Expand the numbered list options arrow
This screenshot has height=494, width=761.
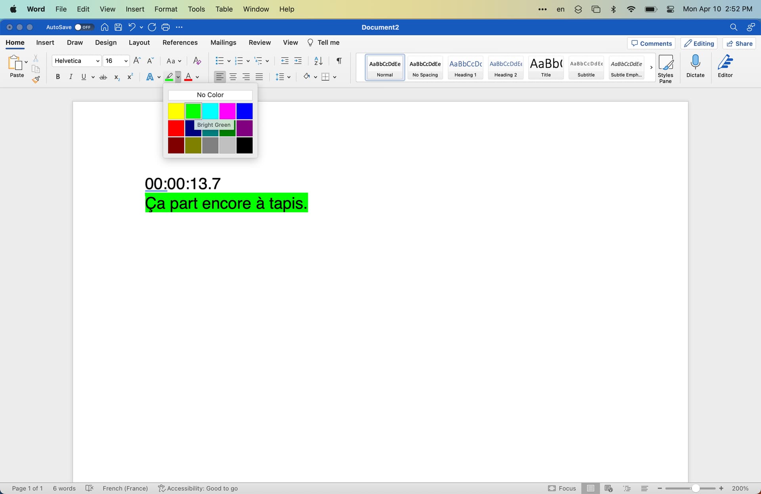coord(248,61)
